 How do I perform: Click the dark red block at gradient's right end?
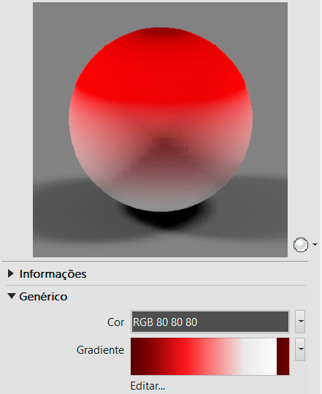coord(283,357)
